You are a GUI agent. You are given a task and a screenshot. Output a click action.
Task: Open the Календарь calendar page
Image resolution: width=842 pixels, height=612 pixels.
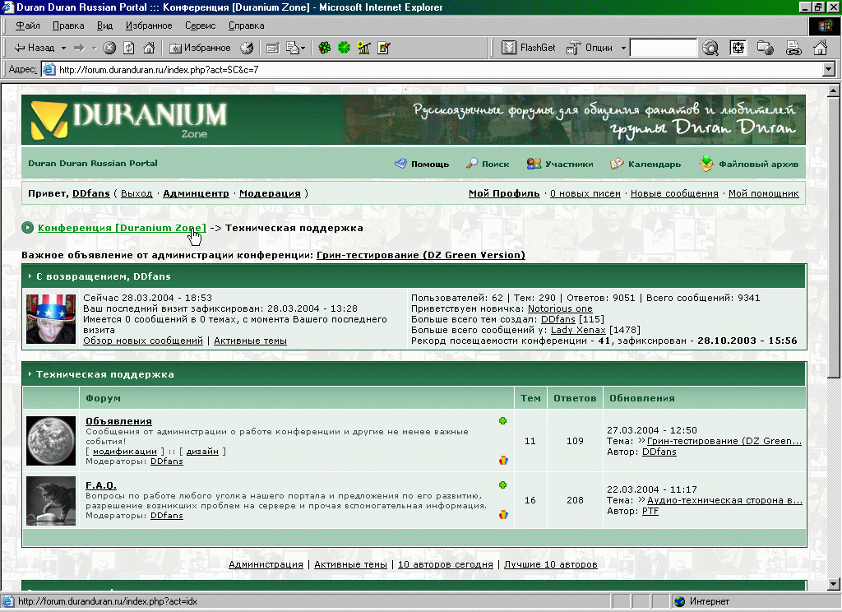point(645,164)
